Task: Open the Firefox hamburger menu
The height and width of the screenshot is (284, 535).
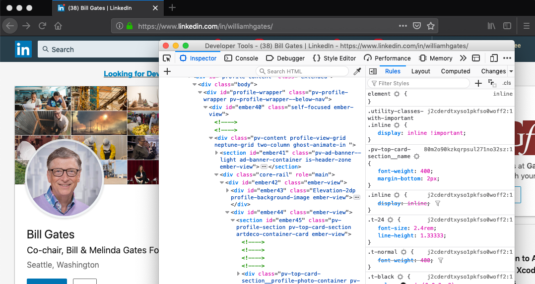Action: (526, 26)
